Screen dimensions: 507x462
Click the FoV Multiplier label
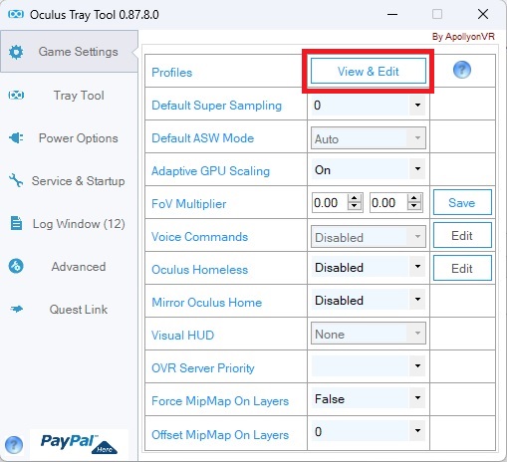pyautogui.click(x=188, y=204)
